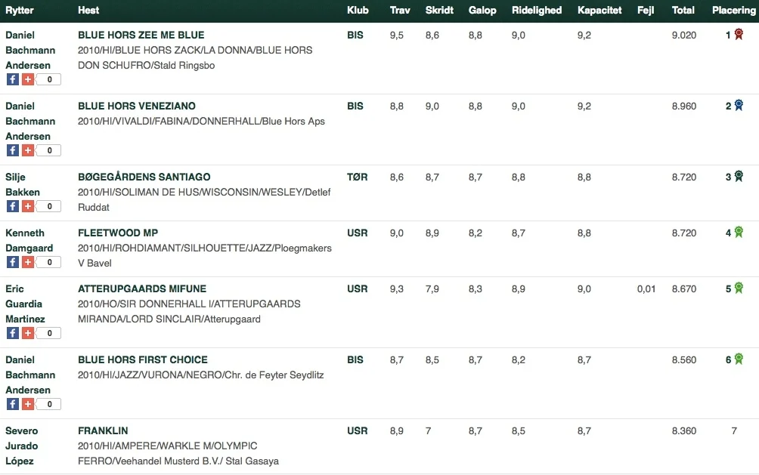759x475 pixels.
Task: Click red plus share icon in Blue Hors First Choice row
Action: (x=28, y=404)
